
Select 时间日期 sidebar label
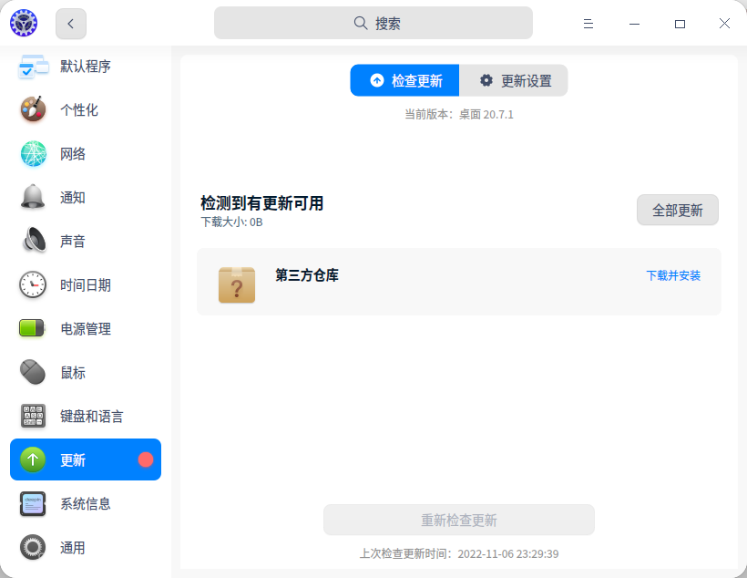tap(86, 285)
